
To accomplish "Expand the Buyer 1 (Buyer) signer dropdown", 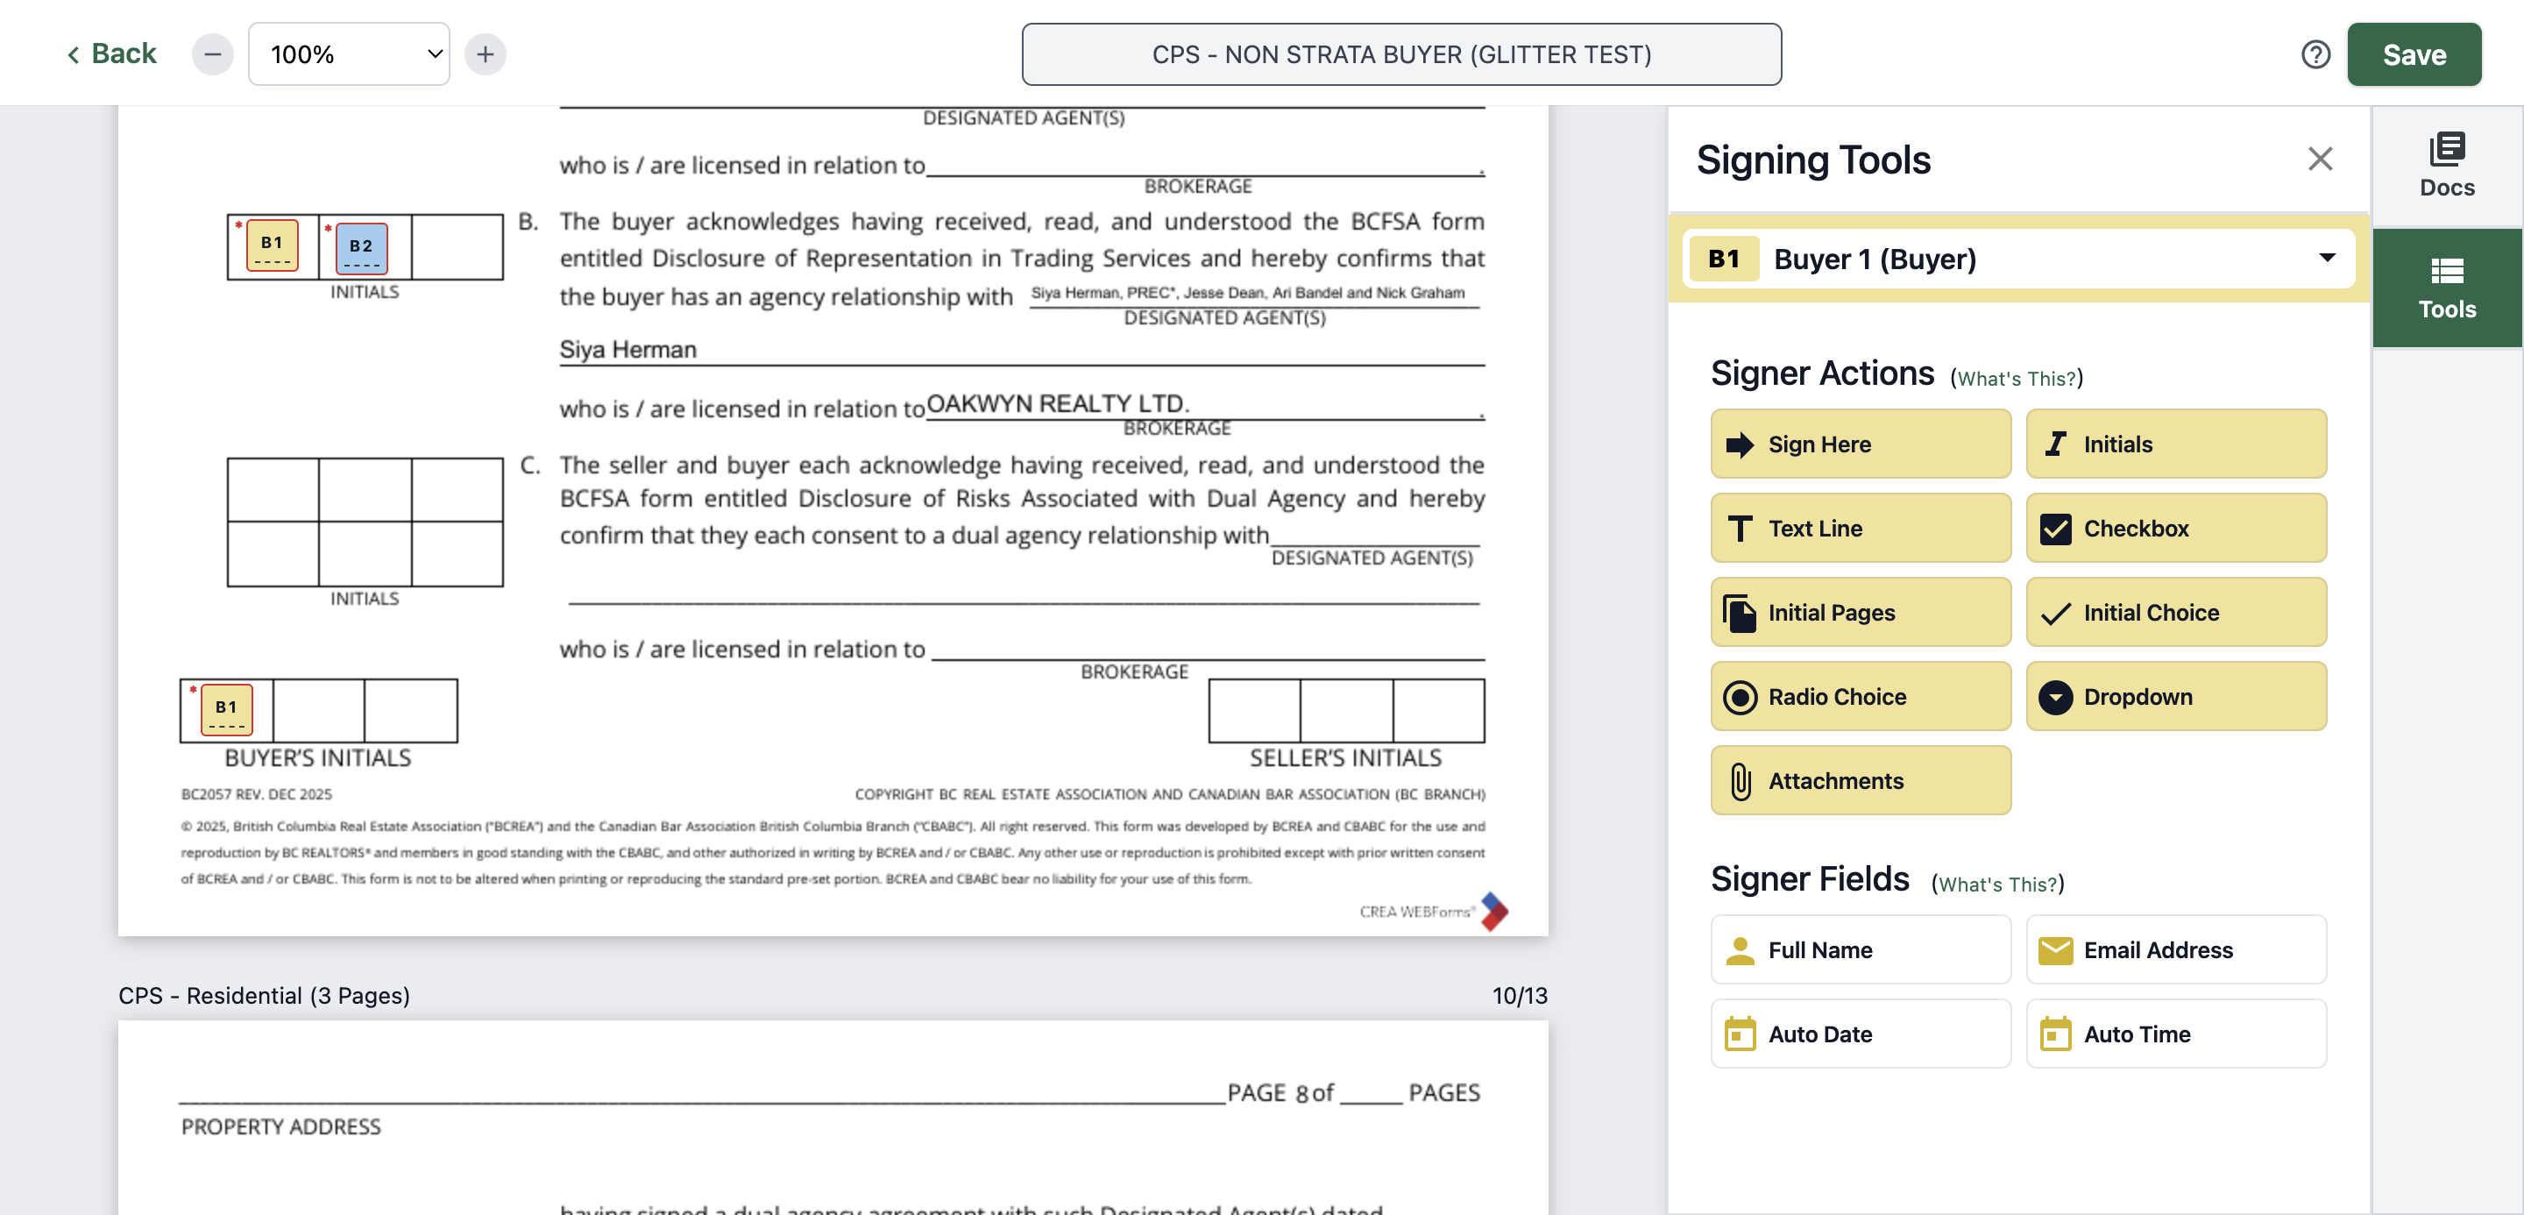I will point(2017,259).
